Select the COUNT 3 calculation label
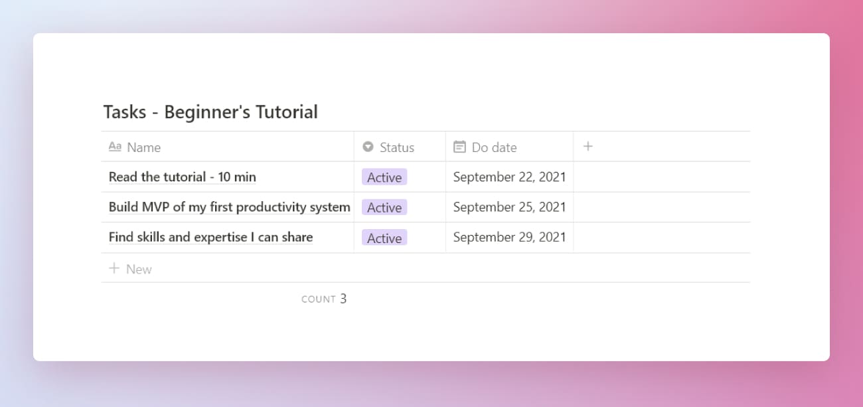 pyautogui.click(x=323, y=299)
